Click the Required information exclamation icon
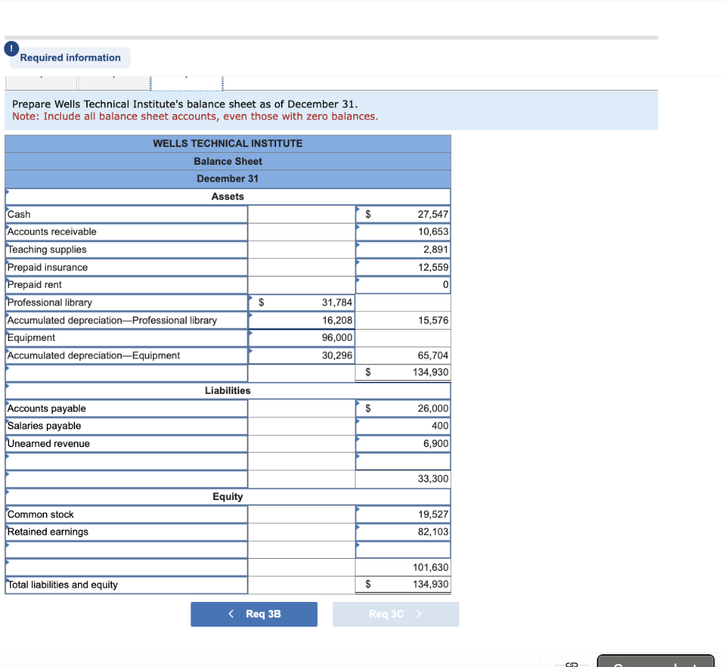The width and height of the screenshot is (725, 667). click(x=11, y=49)
